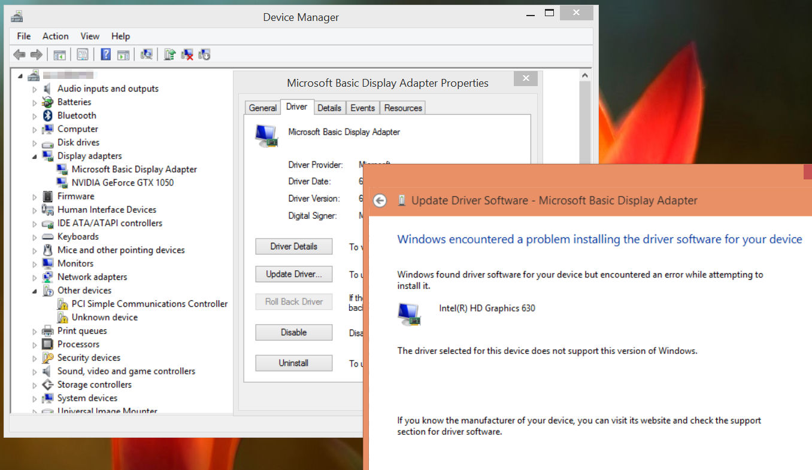
Task: Click the Show/Hide Action Pane toolbar icon
Action: 123,54
